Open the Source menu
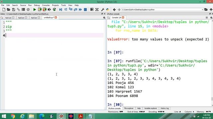 23,5
